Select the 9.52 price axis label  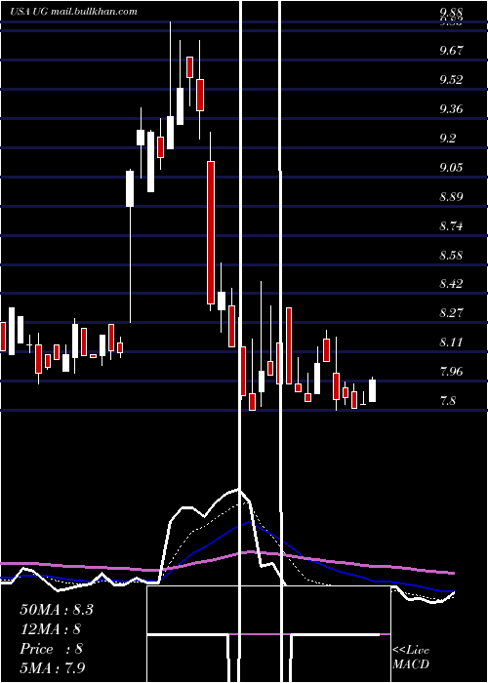[451, 80]
